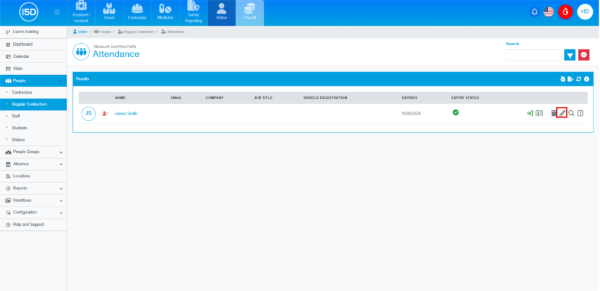Clear the search with the red X button
Image resolution: width=600 pixels, height=291 pixels.
point(584,55)
